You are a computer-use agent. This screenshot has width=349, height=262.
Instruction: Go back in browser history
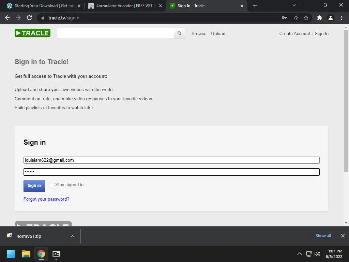[7, 18]
